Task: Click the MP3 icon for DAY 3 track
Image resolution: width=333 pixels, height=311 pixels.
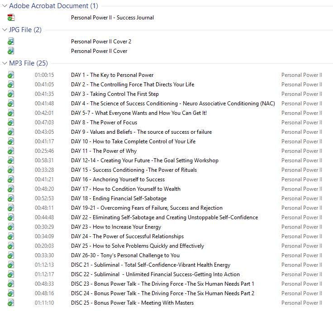Action: pos(11,94)
